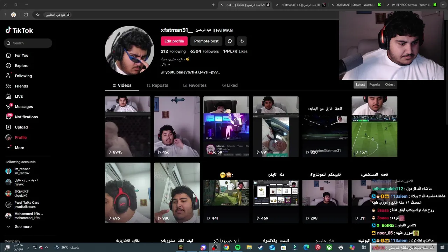The height and width of the screenshot is (252, 448).
Task: Open Messages in the sidebar
Action: coord(23,107)
